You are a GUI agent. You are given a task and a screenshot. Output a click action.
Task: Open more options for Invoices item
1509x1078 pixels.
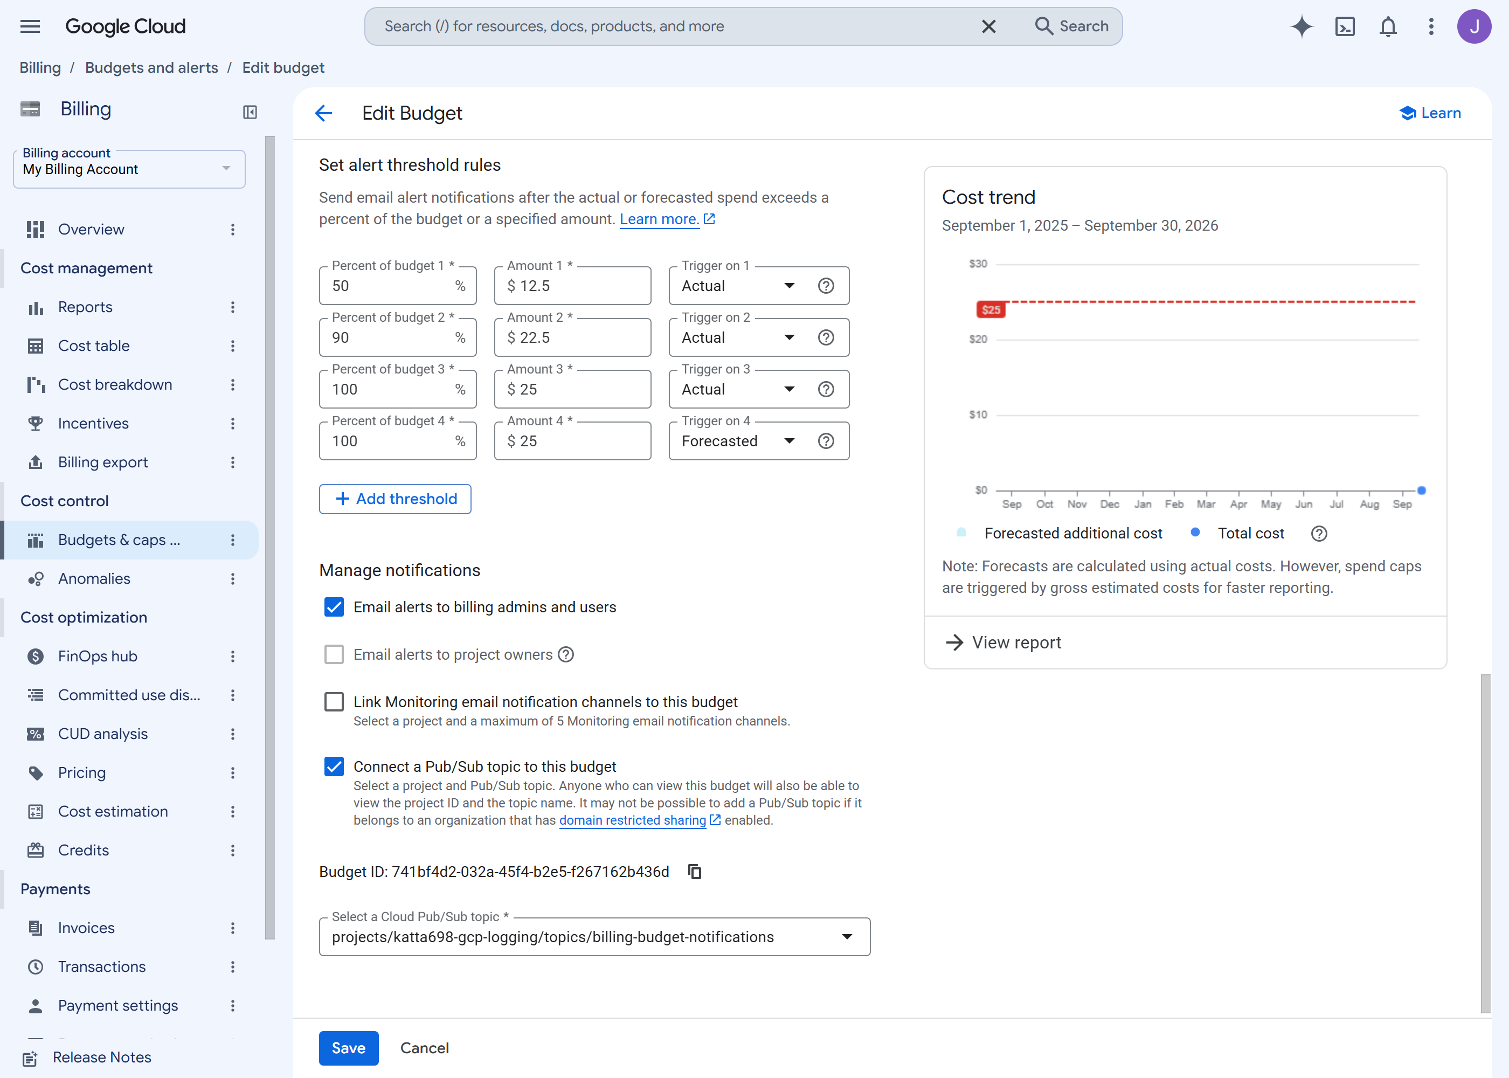point(233,928)
